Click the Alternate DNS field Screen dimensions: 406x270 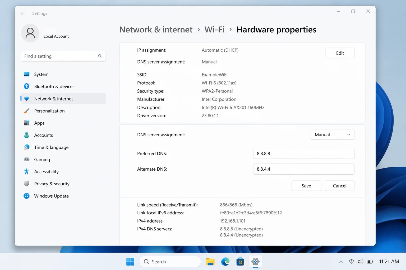tap(304, 169)
